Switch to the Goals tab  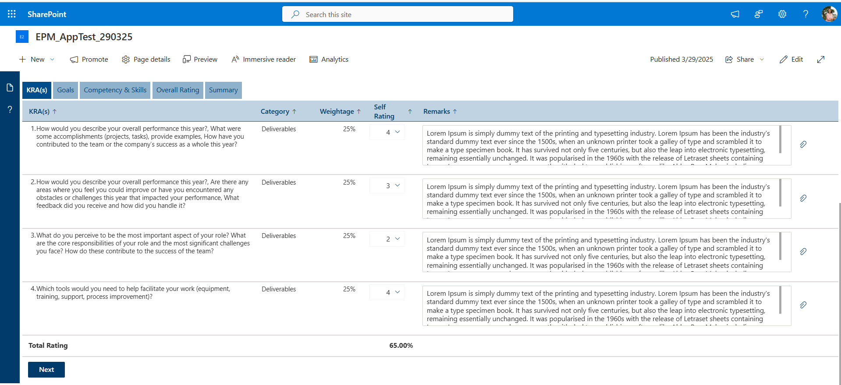pyautogui.click(x=66, y=90)
